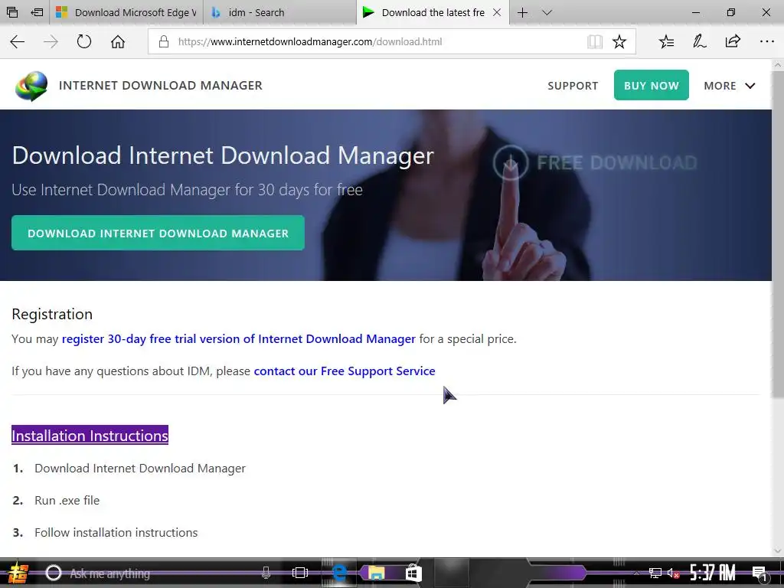The width and height of the screenshot is (784, 588).
Task: Make a web note with pen icon
Action: point(700,41)
